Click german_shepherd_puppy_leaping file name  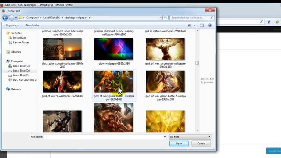click(114, 32)
